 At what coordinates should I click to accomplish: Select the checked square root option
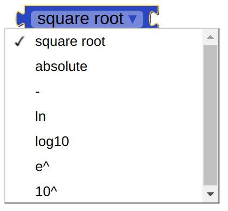104,42
